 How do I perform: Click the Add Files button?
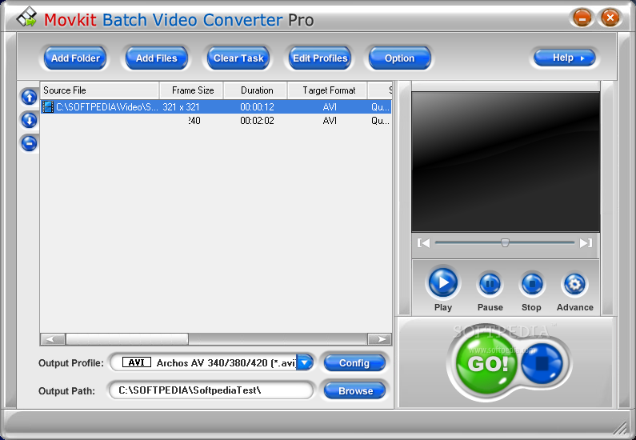(157, 58)
